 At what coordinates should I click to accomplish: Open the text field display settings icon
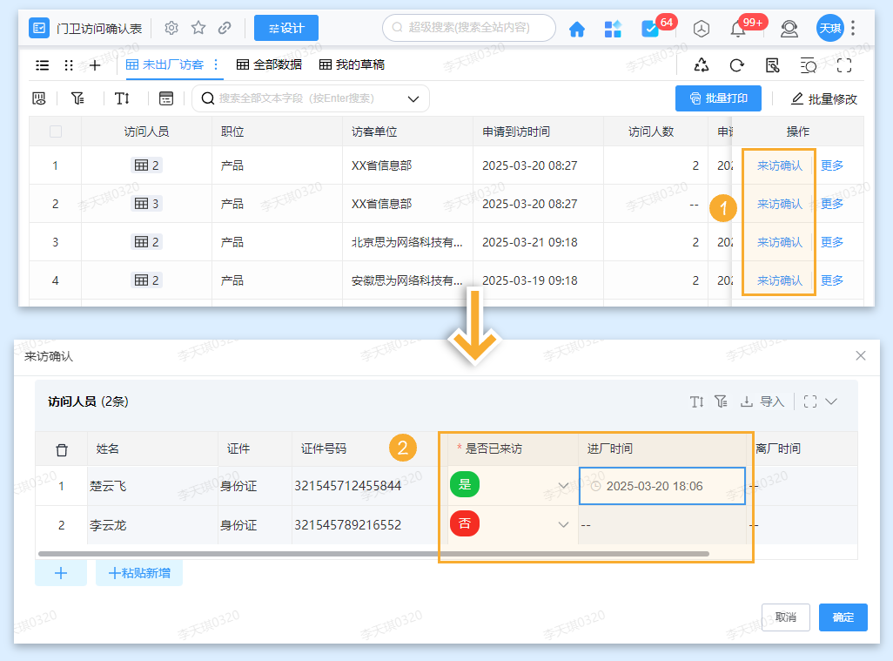[x=123, y=98]
